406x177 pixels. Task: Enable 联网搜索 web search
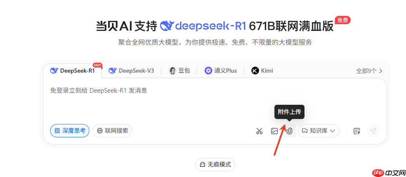pos(112,131)
